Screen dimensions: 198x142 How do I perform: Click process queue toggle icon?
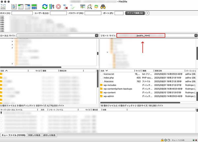(52, 6)
